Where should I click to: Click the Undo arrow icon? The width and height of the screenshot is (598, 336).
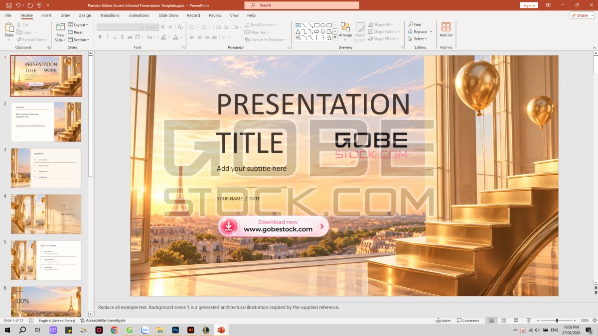click(x=18, y=5)
